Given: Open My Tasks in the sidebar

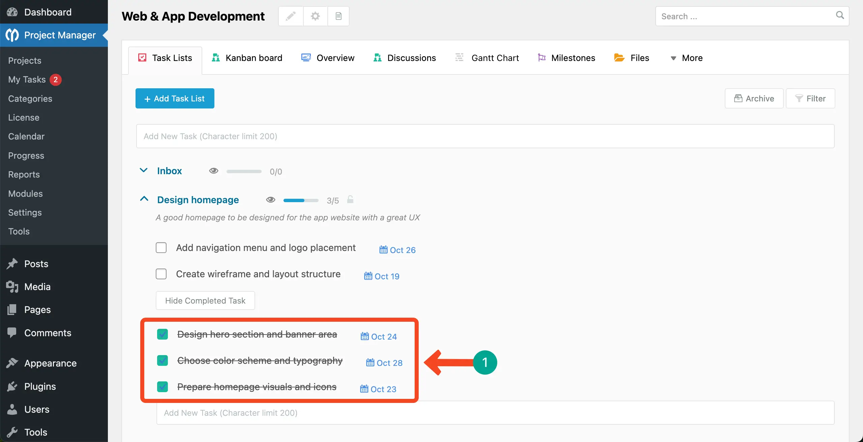Looking at the screenshot, I should pyautogui.click(x=27, y=80).
